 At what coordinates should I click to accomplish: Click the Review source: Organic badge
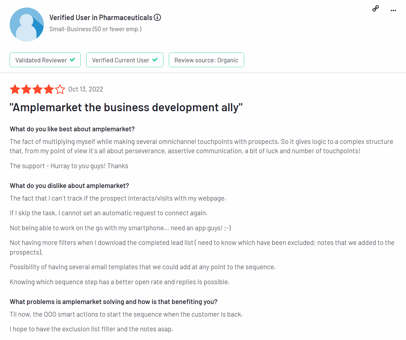click(x=206, y=60)
